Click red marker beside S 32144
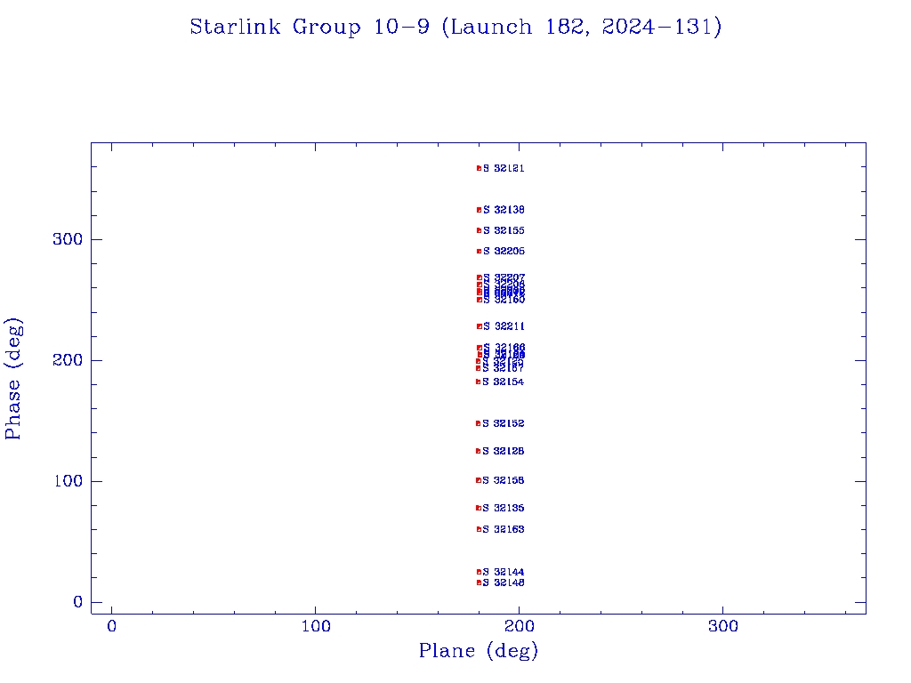This screenshot has width=911, height=683. (480, 572)
